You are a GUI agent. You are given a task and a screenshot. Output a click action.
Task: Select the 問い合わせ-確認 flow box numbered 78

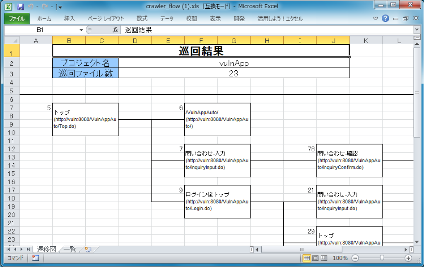(x=349, y=161)
